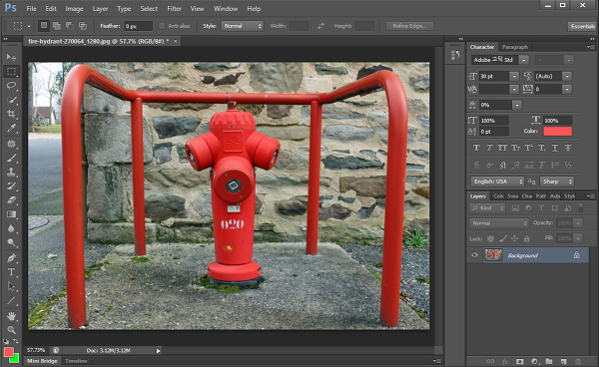Image resolution: width=599 pixels, height=367 pixels.
Task: Choose New selection mode button
Action: (44, 26)
